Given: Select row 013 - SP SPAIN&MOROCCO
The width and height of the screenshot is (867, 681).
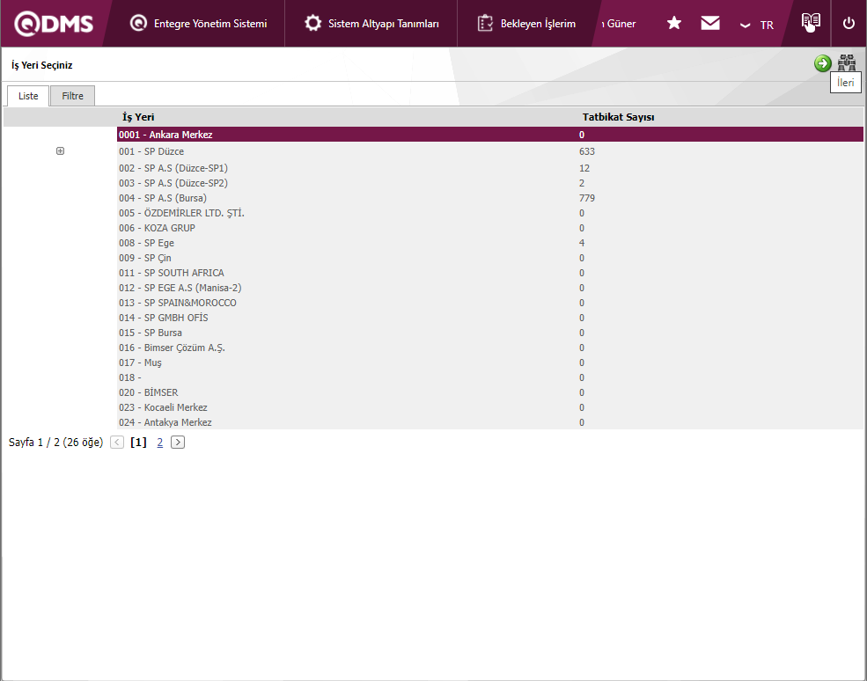Looking at the screenshot, I should click(490, 303).
